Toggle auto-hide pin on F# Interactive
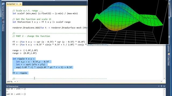This screenshot has width=172, height=96. point(161,86)
